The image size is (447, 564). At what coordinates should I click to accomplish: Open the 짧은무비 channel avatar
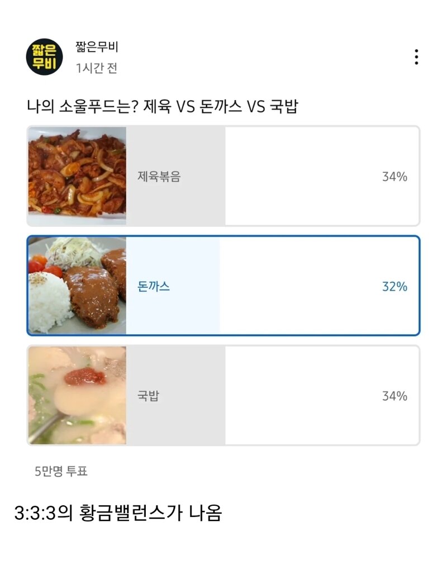(45, 57)
